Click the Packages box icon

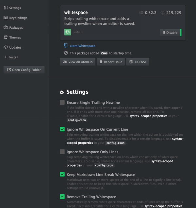pos(6,28)
